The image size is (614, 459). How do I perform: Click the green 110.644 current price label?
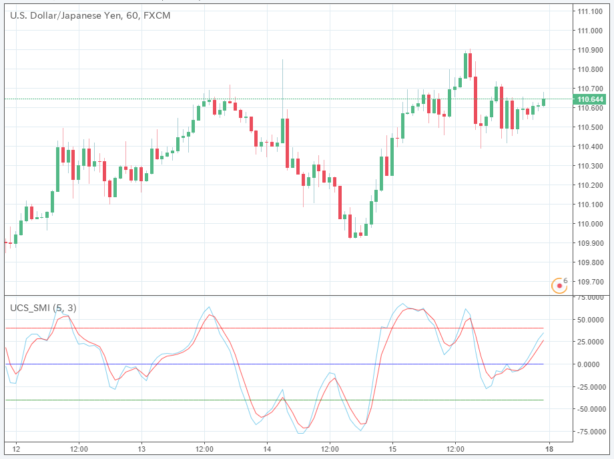coord(590,99)
